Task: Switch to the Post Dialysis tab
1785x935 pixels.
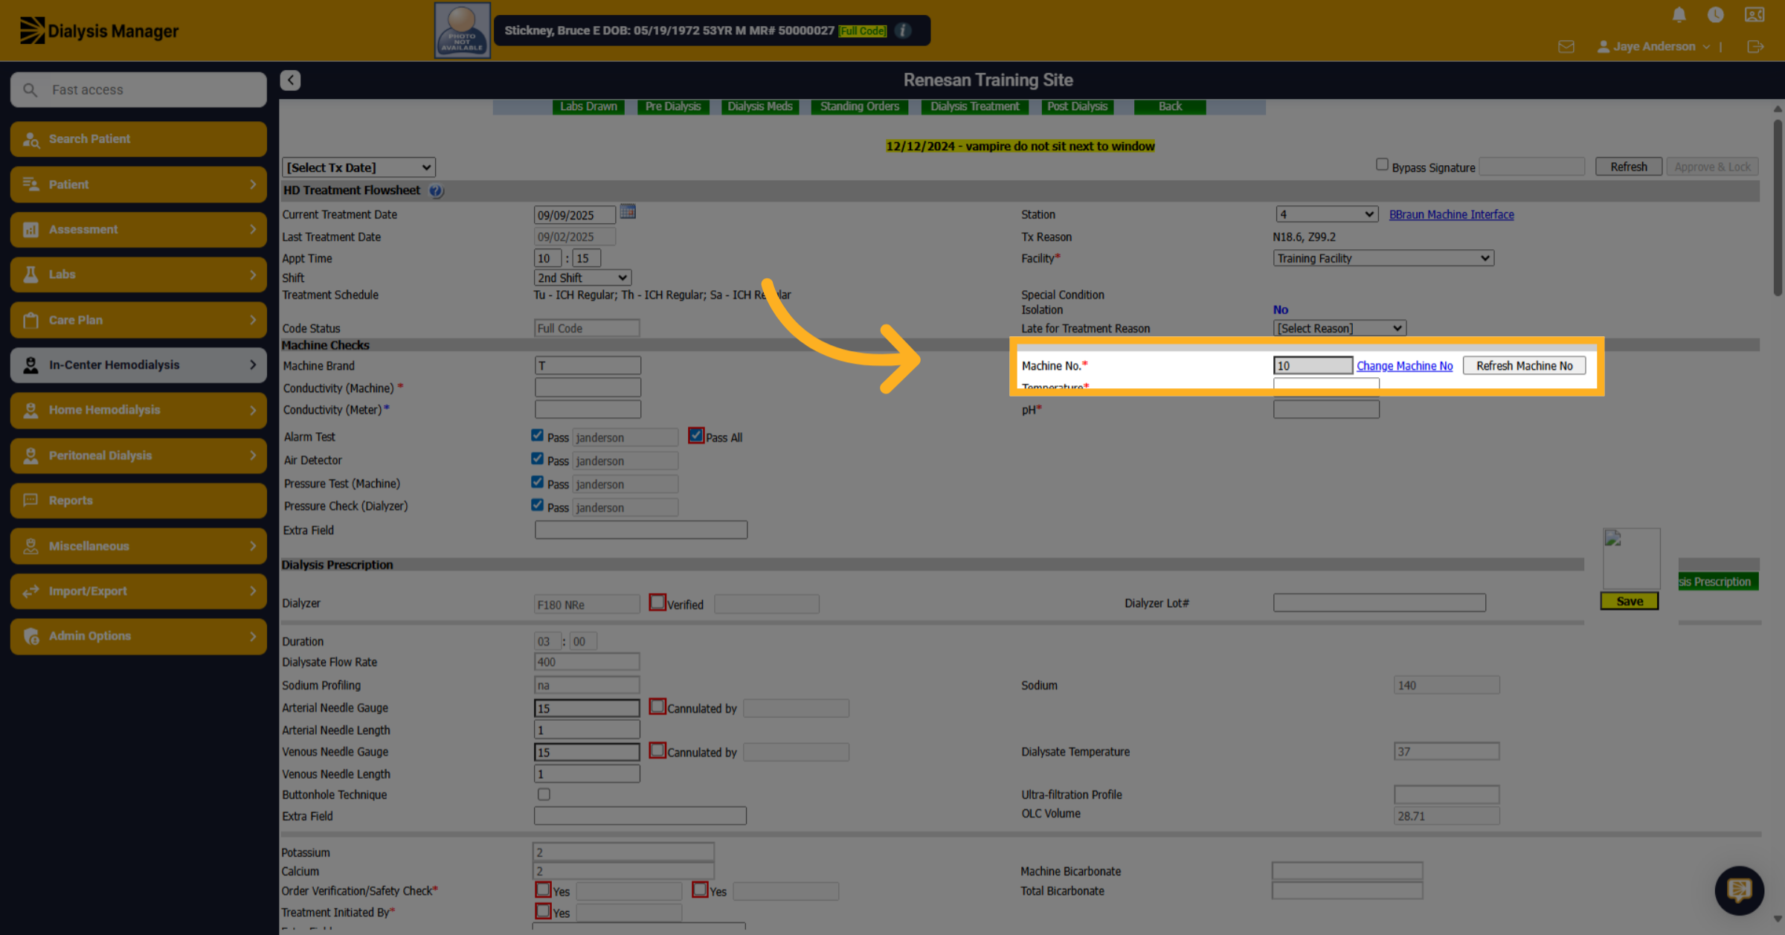Action: [x=1078, y=106]
